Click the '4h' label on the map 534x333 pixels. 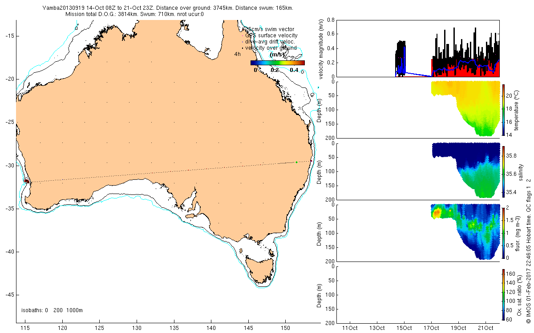(238, 54)
